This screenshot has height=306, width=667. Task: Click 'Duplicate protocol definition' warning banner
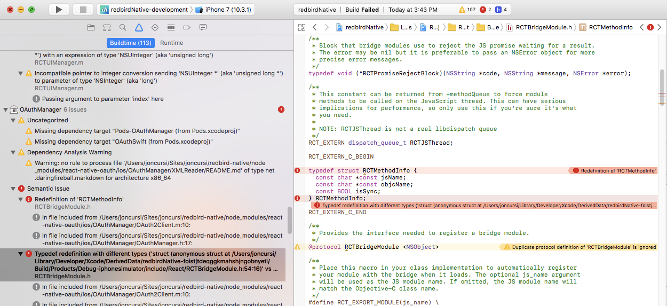coord(578,247)
